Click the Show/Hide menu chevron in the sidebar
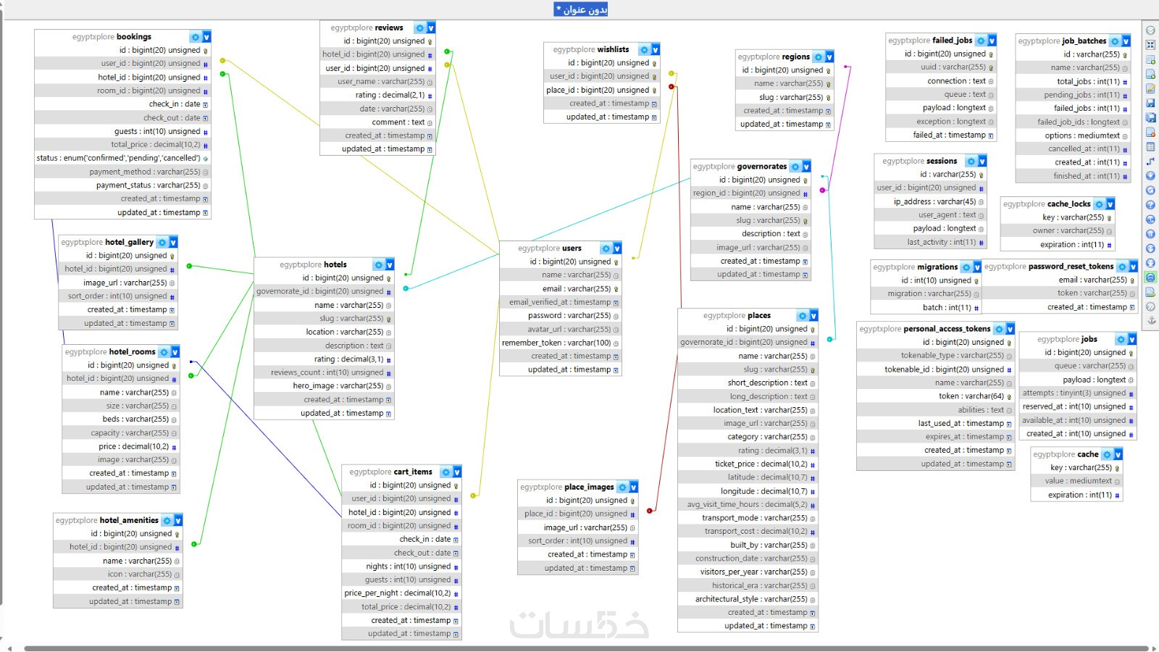The image size is (1159, 652). (x=1150, y=30)
